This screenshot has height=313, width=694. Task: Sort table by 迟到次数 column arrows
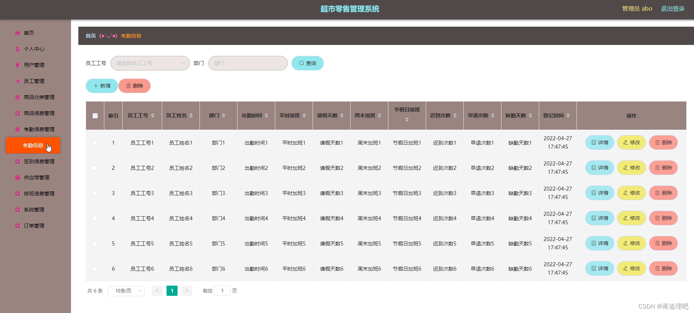point(455,115)
